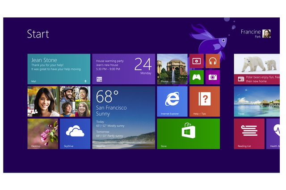Open the SkyDrive cloud tile
Viewport: 286px width, 190px height.
(75, 133)
